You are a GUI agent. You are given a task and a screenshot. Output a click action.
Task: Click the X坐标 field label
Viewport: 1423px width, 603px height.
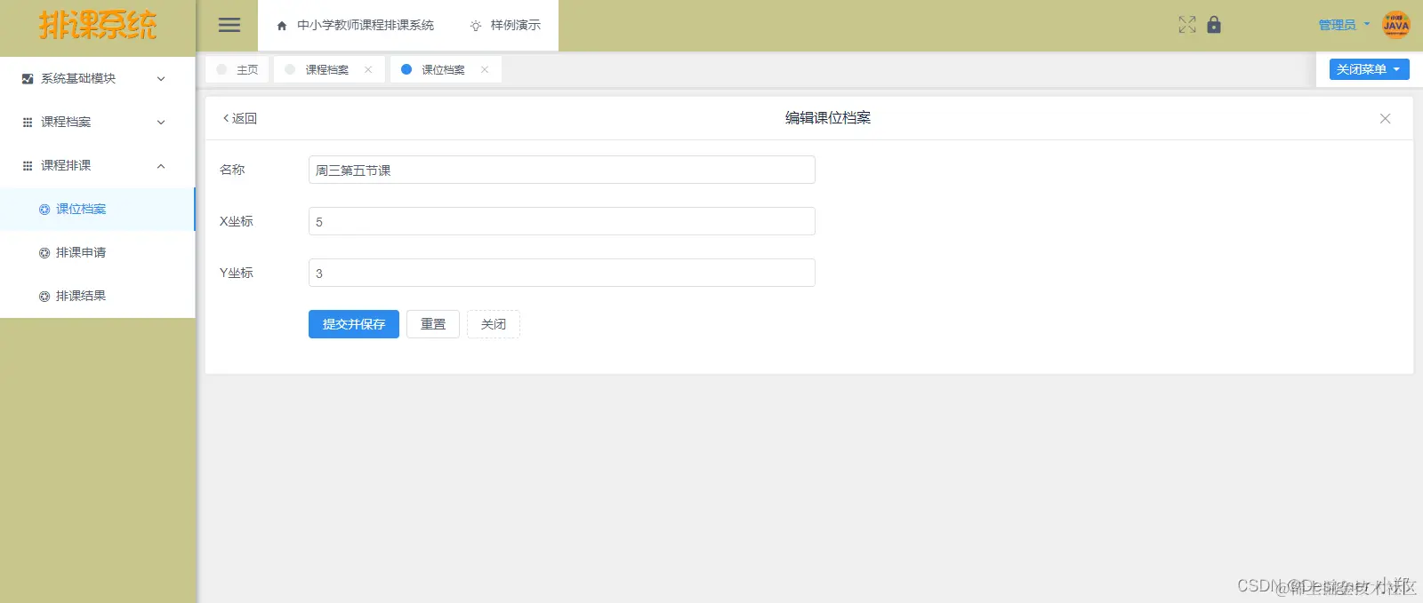point(237,221)
